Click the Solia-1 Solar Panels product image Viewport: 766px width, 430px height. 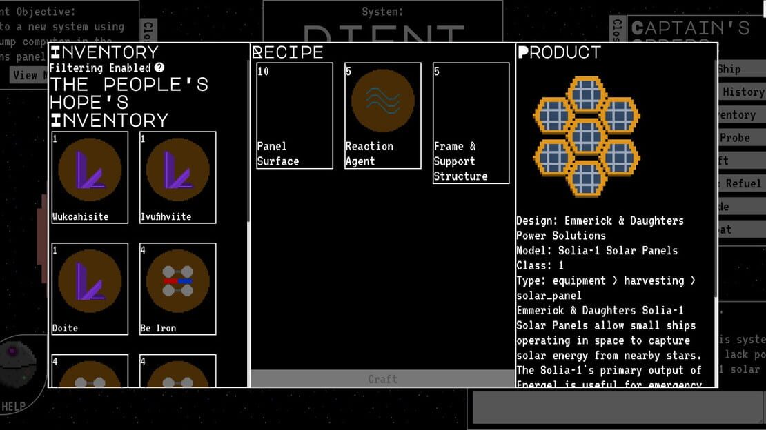(586, 136)
